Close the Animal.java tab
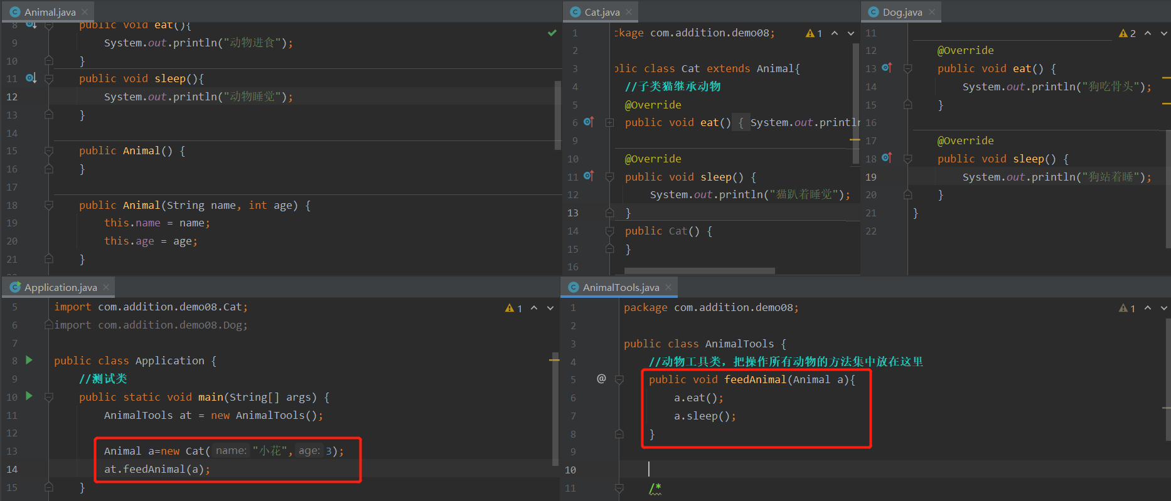Screen dimensions: 1171x501 coord(85,12)
